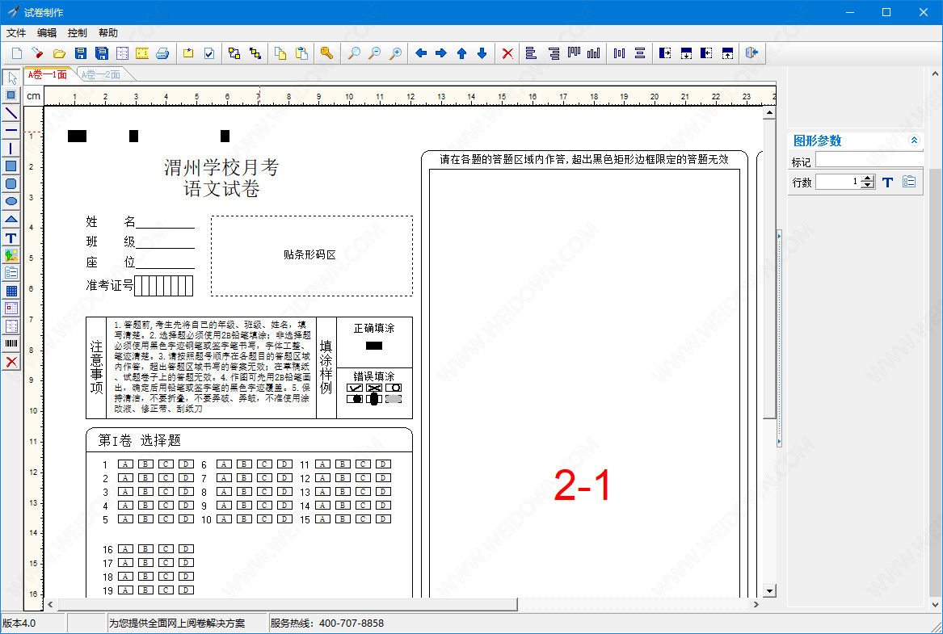Click the gold key icon in toolbar

click(x=326, y=53)
